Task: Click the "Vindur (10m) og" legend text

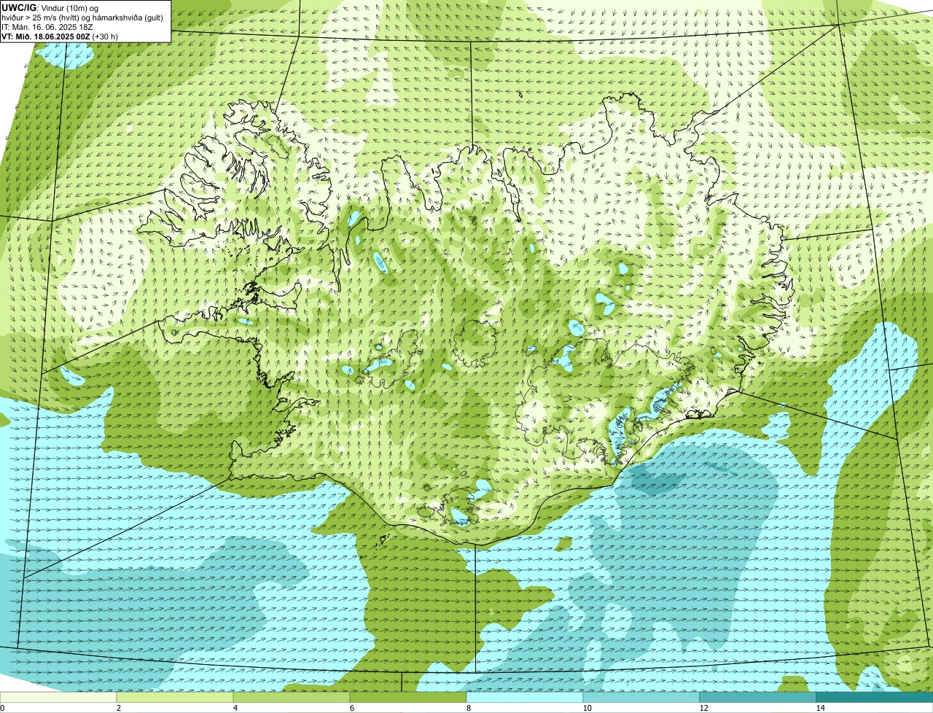Action: pyautogui.click(x=69, y=8)
